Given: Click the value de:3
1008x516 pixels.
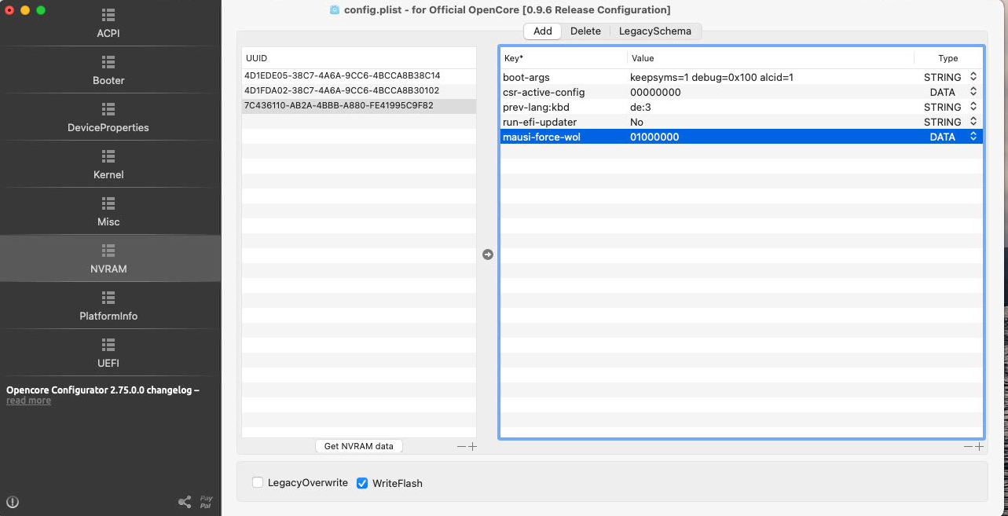Looking at the screenshot, I should point(640,107).
